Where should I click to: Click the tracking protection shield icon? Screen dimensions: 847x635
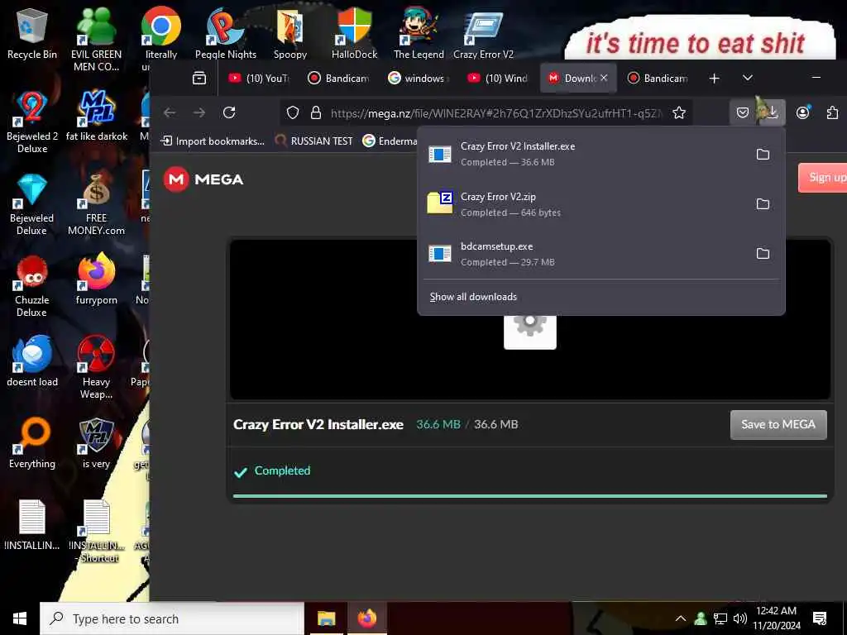coord(292,112)
